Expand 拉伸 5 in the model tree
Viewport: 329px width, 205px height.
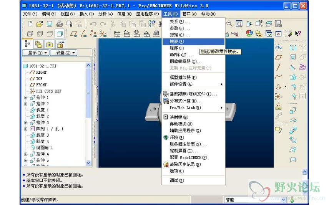pos(26,160)
